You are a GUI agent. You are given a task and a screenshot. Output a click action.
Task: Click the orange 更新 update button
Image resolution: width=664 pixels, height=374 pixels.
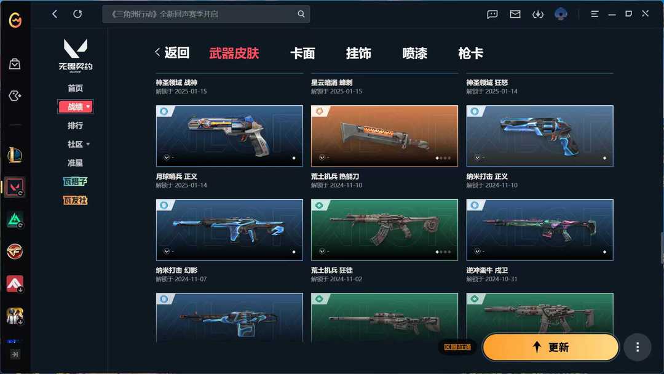[550, 348]
